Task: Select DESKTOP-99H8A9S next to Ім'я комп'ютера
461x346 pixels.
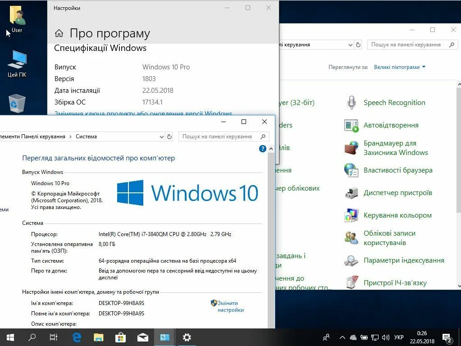Action: coord(121,303)
